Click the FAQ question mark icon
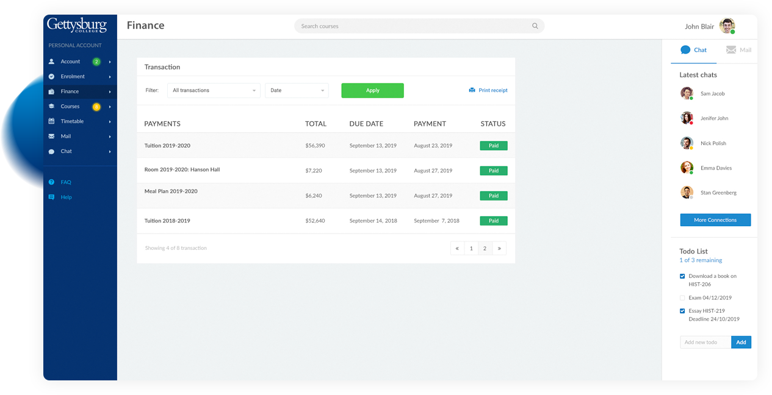Image resolution: width=772 pixels, height=395 pixels. coord(52,182)
